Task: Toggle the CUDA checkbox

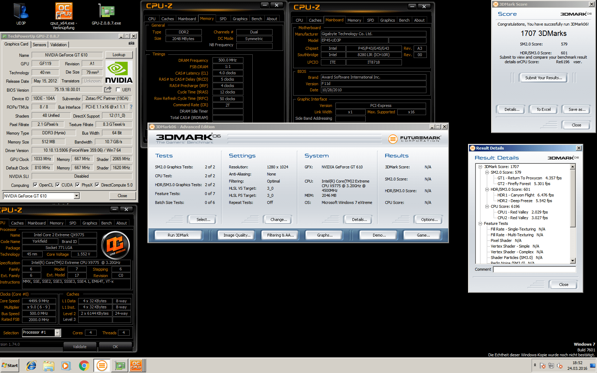Action: 57,185
